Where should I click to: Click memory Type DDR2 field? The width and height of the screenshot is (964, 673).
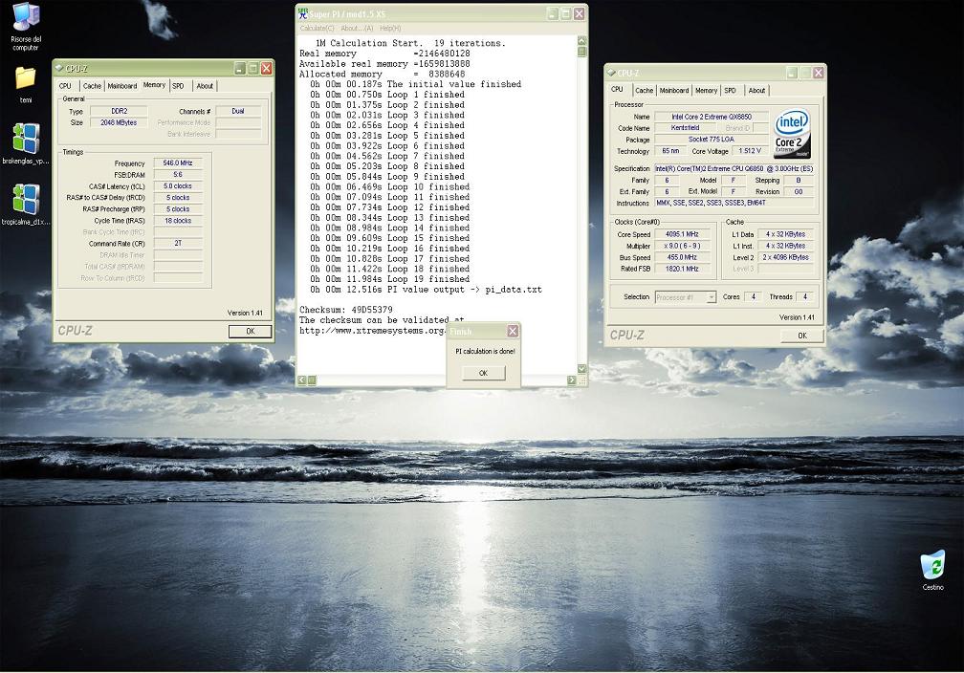point(119,111)
